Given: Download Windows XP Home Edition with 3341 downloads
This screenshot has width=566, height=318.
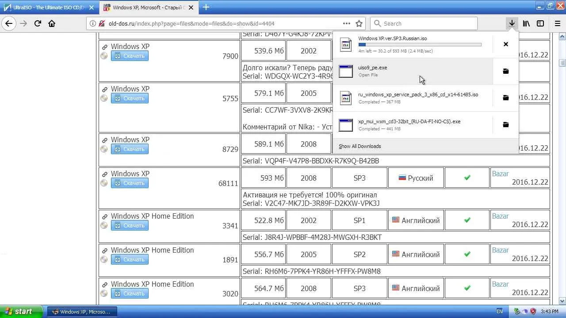Looking at the screenshot, I should pos(130,225).
